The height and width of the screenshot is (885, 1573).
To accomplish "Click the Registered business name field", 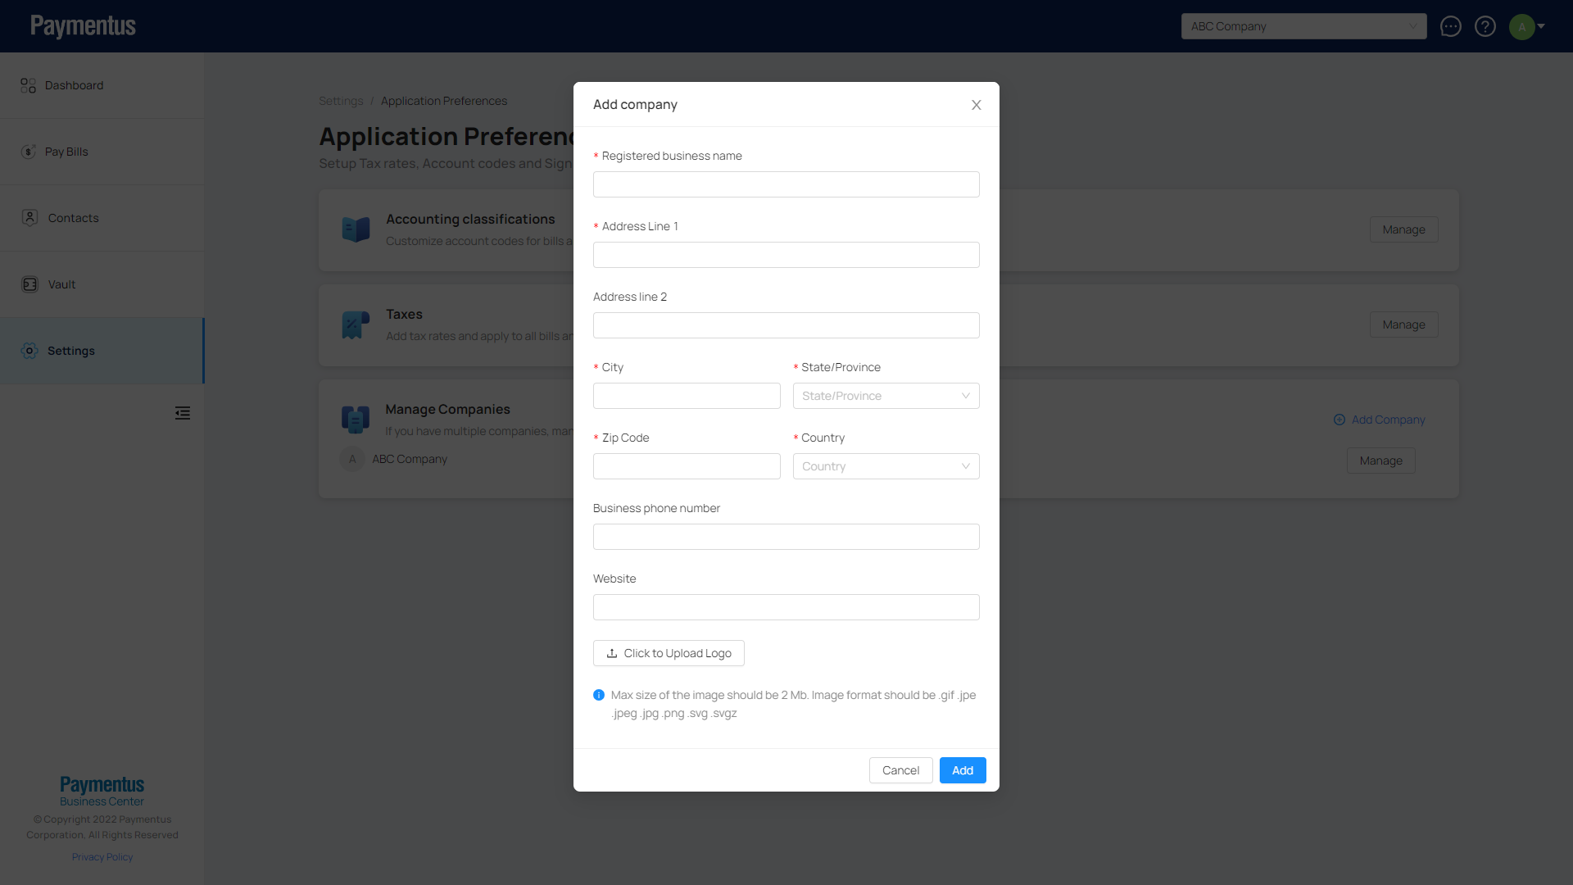I will coord(786,184).
